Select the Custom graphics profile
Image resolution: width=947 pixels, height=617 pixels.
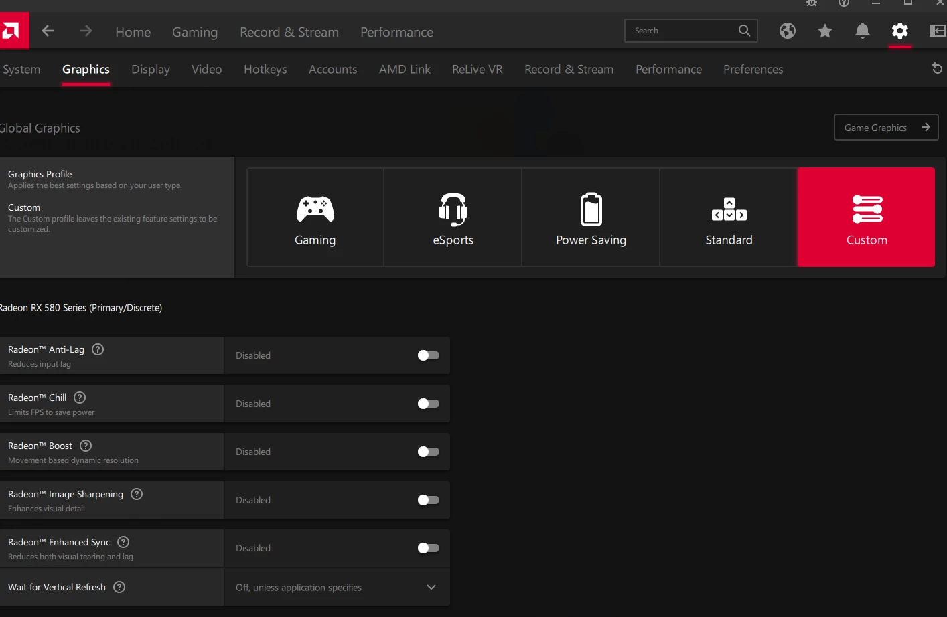867,217
